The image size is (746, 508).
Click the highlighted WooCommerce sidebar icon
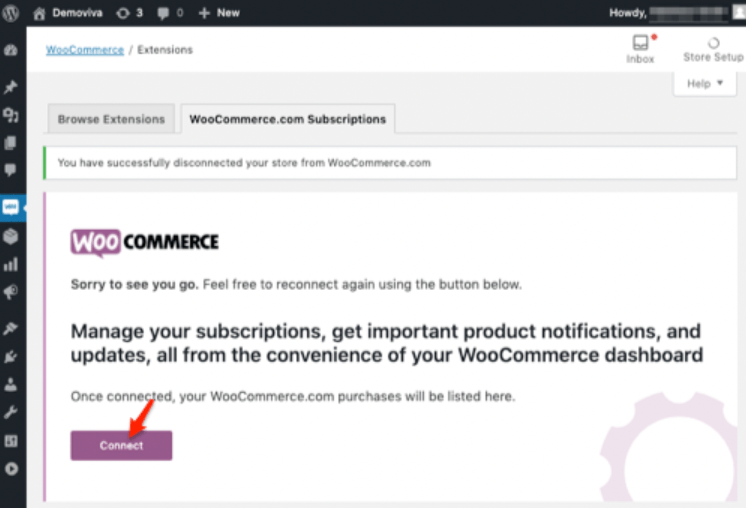[x=11, y=208]
